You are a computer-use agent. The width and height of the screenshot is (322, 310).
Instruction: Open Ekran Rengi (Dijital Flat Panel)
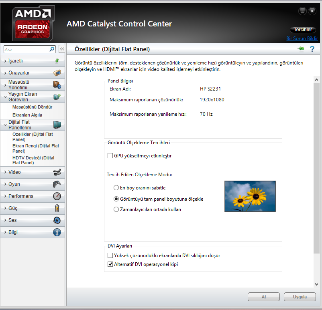[35, 148]
